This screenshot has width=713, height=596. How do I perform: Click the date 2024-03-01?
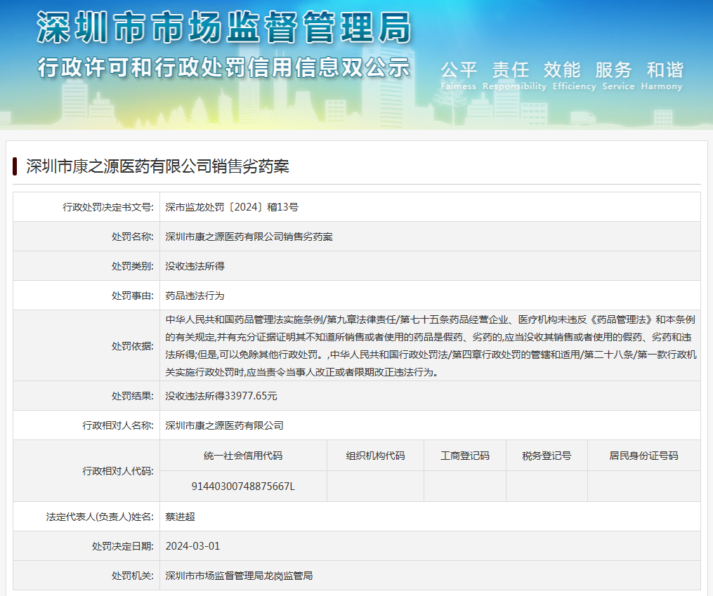(x=192, y=546)
